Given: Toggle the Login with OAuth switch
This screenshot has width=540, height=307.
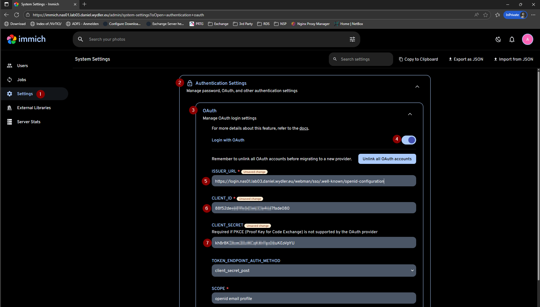Looking at the screenshot, I should pos(409,140).
